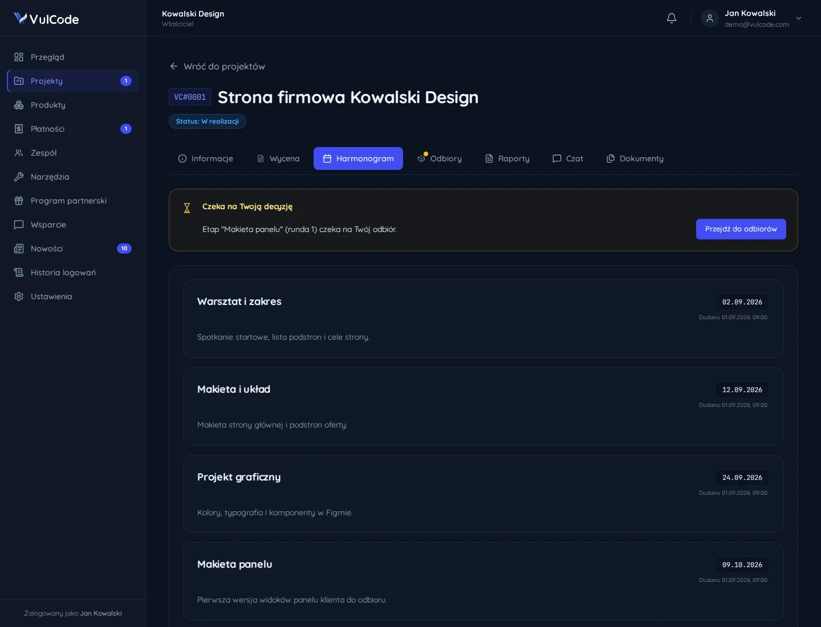Open Ustawienia in the sidebar
The height and width of the screenshot is (627, 821).
tap(72, 296)
